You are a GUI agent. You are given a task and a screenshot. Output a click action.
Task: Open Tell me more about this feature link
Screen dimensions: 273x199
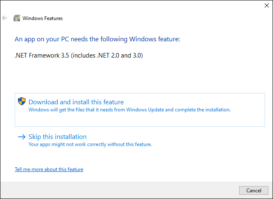tap(49, 169)
